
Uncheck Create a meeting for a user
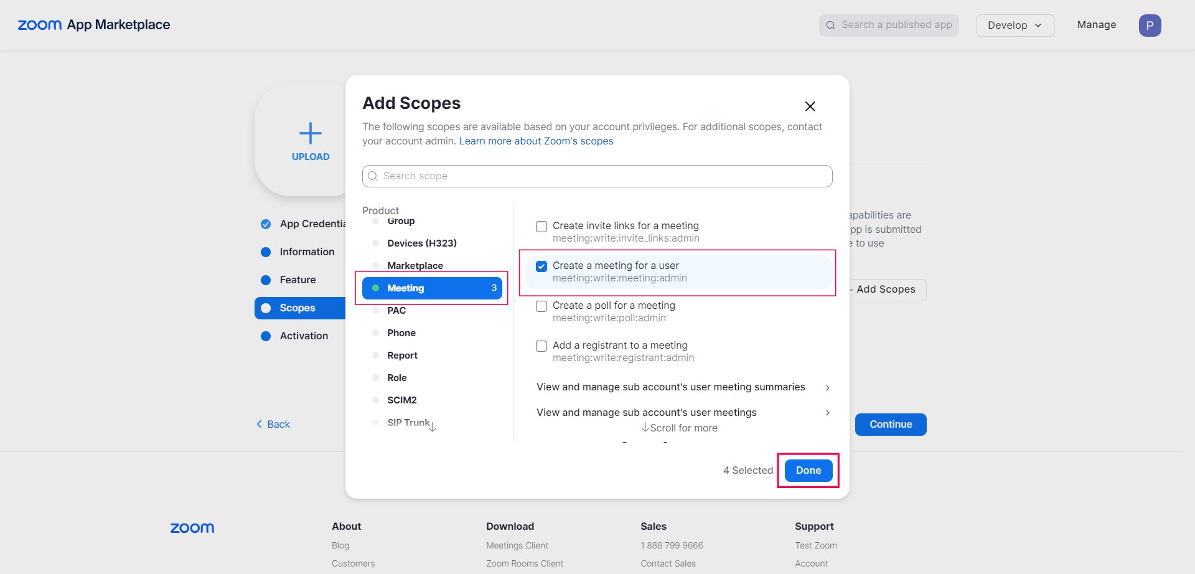pos(541,266)
